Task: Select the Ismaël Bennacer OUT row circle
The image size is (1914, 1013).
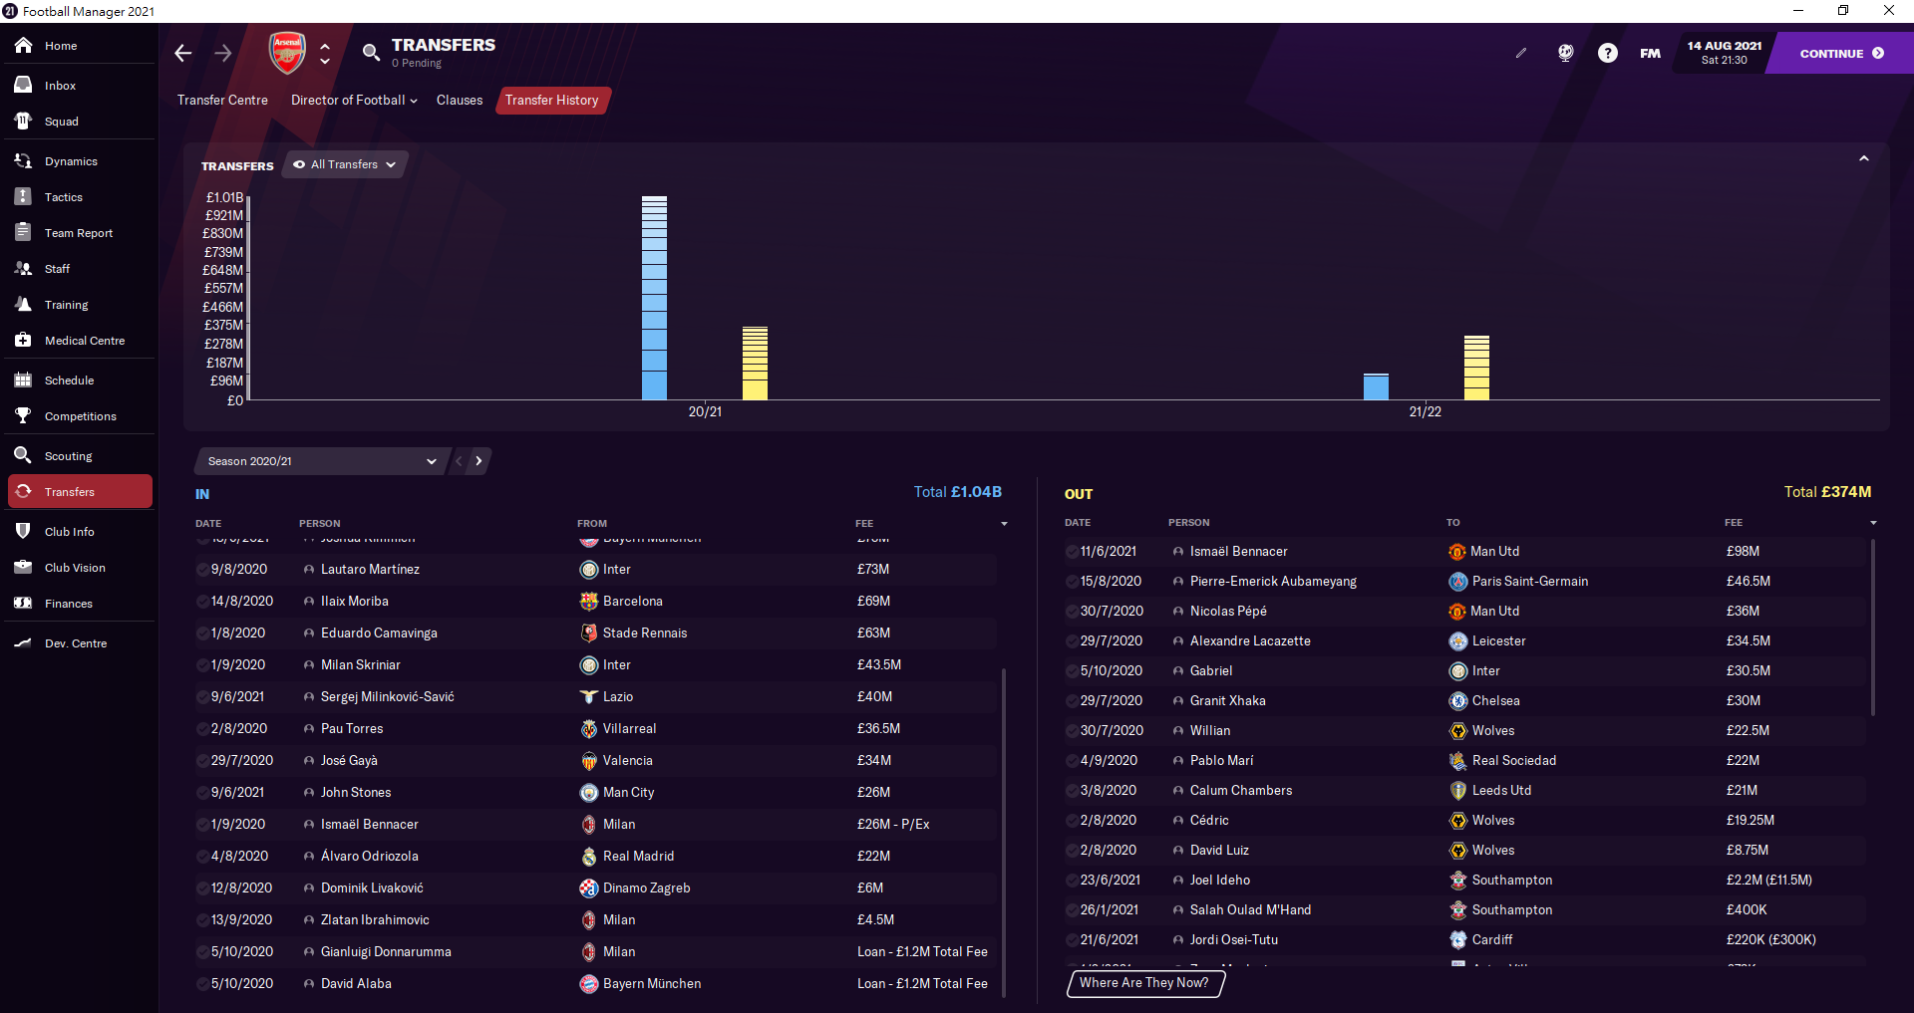Action: coord(1072,552)
